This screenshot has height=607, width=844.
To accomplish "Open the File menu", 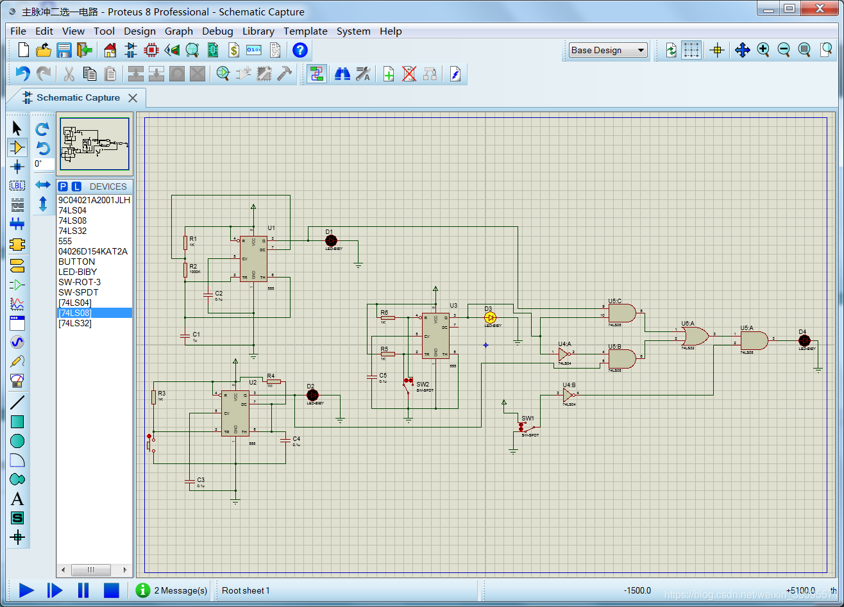I will click(19, 31).
